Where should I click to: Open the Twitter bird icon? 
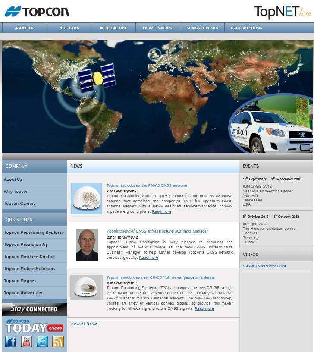click(42, 342)
